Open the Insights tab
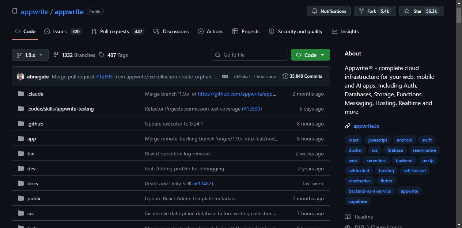The height and width of the screenshot is (228, 462). pos(345,31)
